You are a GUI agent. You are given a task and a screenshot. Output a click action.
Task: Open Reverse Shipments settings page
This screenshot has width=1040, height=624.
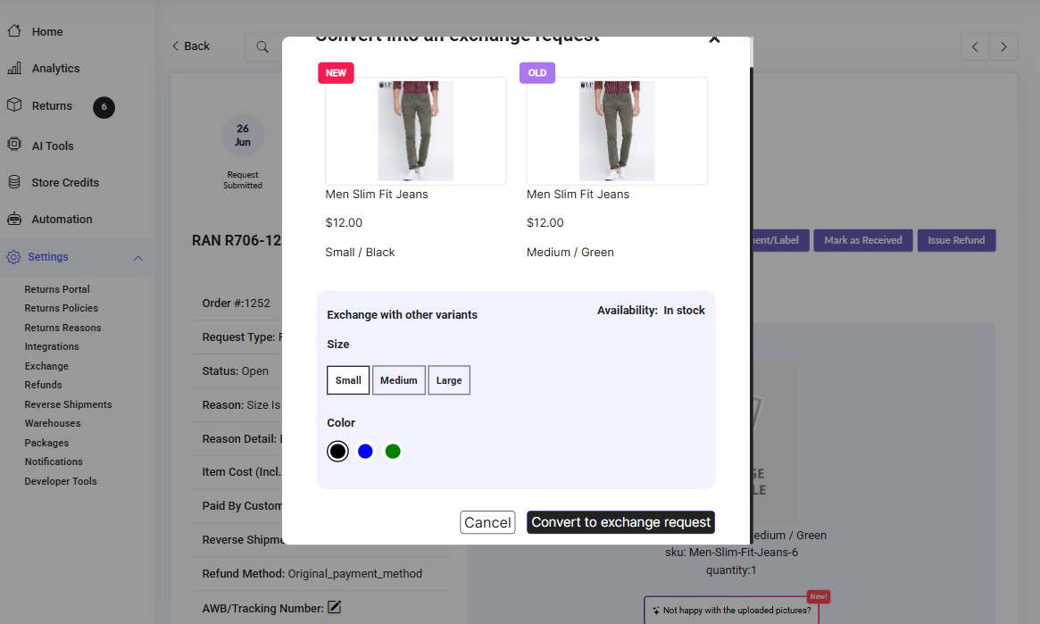point(68,404)
